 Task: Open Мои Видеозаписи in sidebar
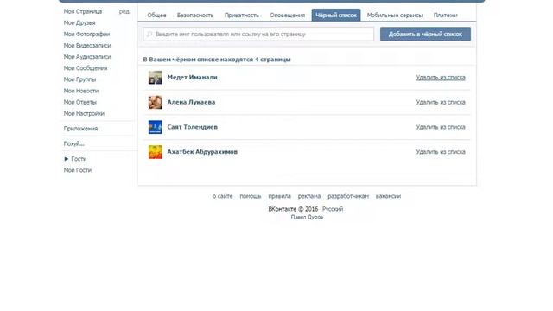87,46
